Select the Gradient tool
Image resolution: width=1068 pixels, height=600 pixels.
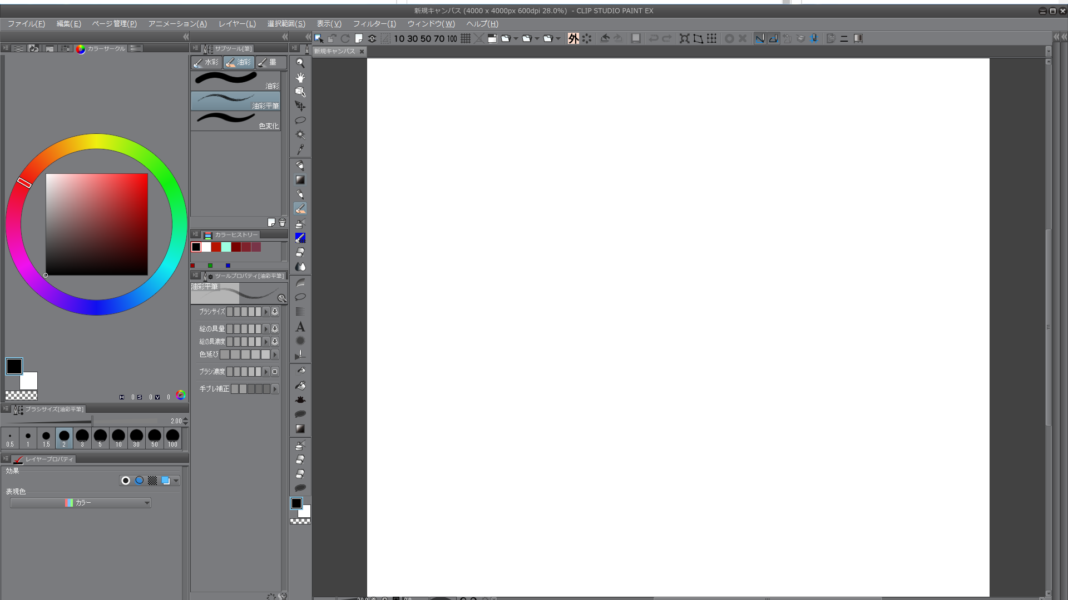300,180
